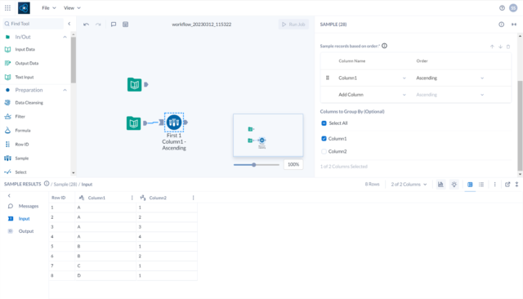Viewport: 523px width, 299px height.
Task: Click the lower input node on canvas
Action: pos(134,123)
